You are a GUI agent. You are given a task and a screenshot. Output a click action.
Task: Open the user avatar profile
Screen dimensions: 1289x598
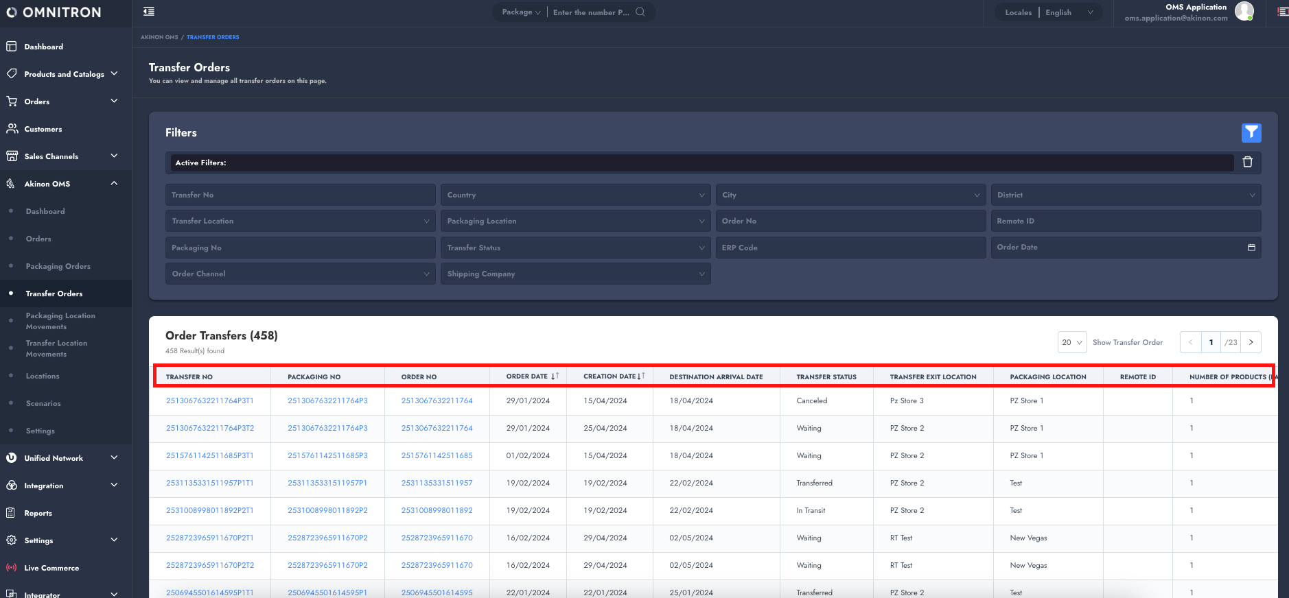tap(1244, 11)
